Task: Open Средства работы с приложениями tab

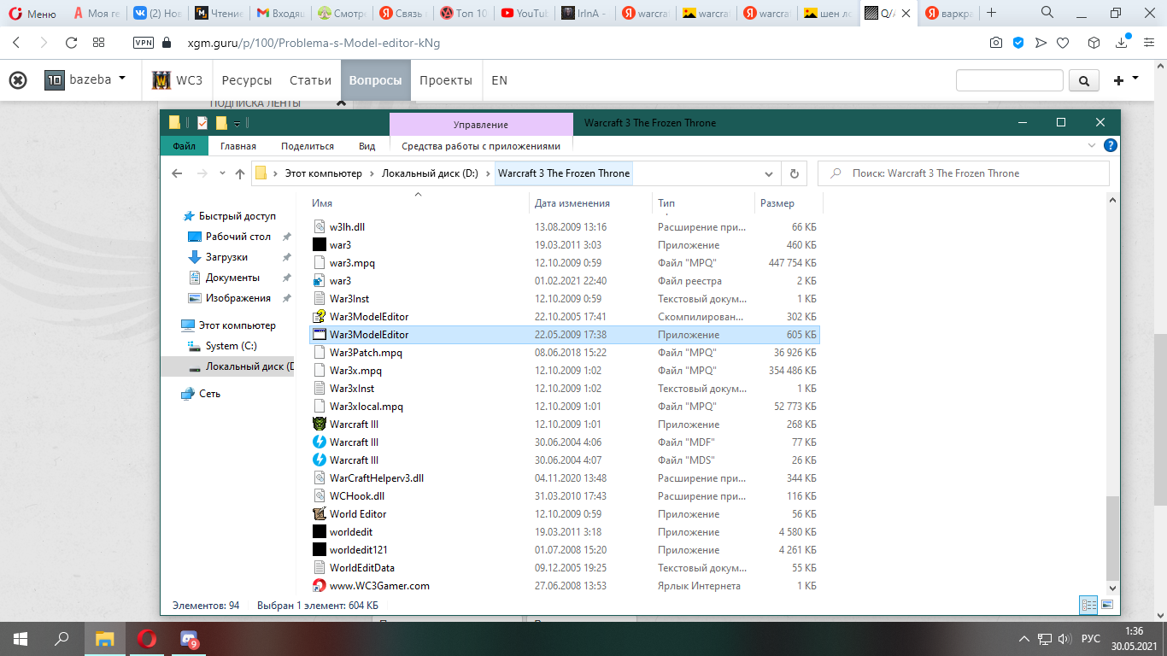Action: click(481, 146)
